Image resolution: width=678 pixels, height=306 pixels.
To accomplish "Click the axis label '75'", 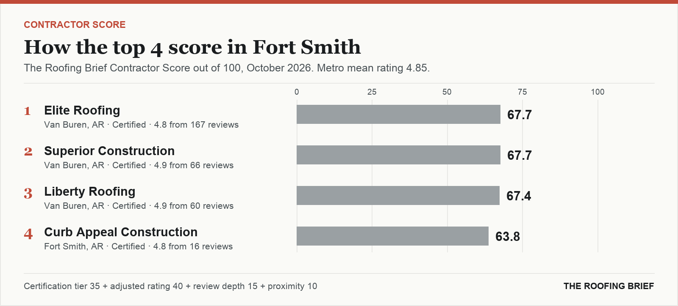I will point(522,92).
